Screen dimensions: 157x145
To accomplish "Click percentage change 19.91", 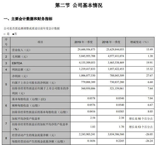I will tap(149, 63).
